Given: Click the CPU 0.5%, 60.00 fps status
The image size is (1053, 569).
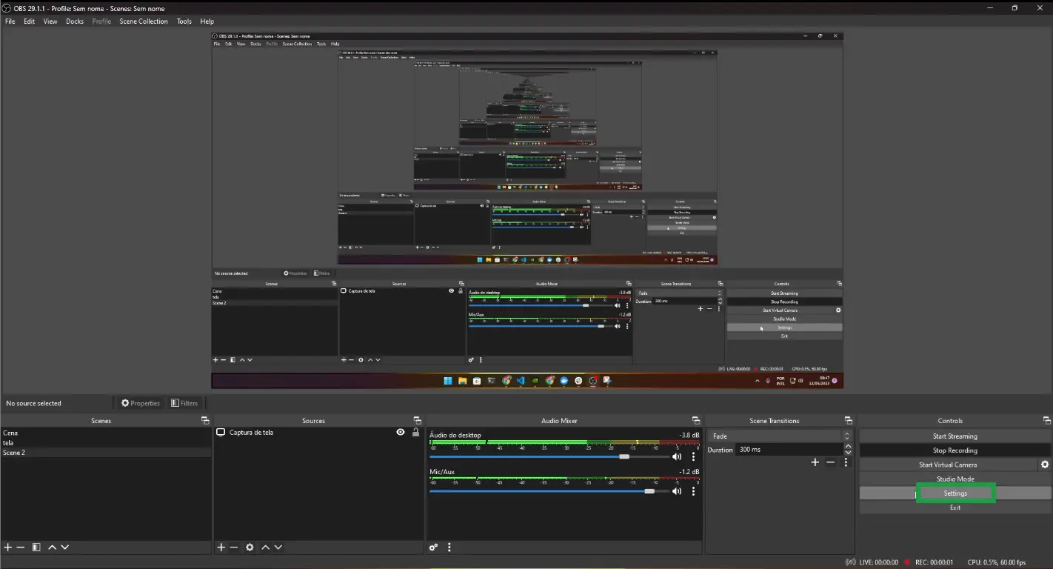Looking at the screenshot, I should pos(997,562).
